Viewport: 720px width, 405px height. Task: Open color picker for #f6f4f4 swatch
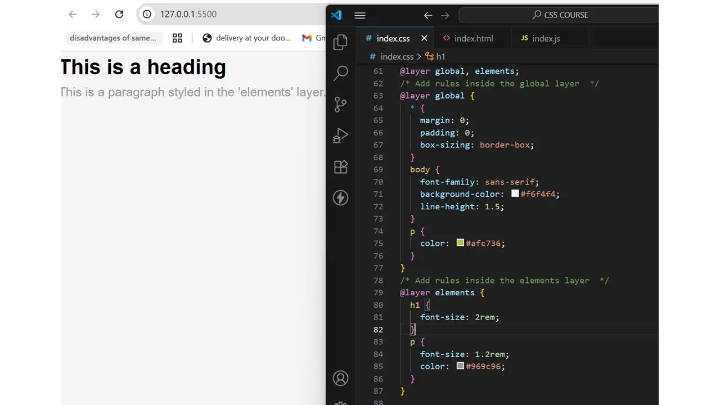click(x=515, y=193)
